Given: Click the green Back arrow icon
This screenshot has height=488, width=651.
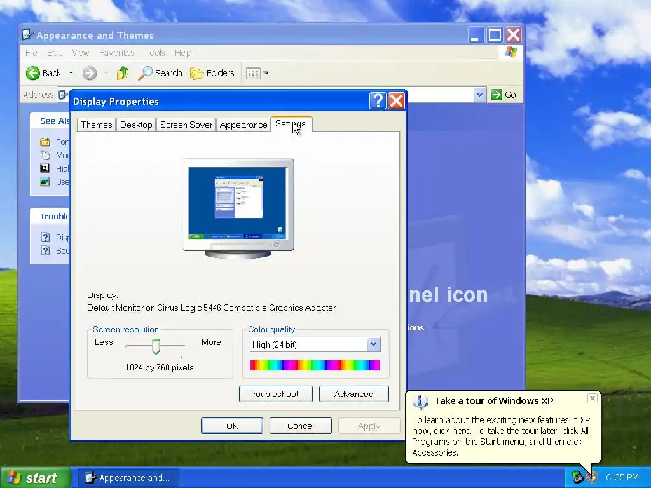Looking at the screenshot, I should pyautogui.click(x=33, y=73).
